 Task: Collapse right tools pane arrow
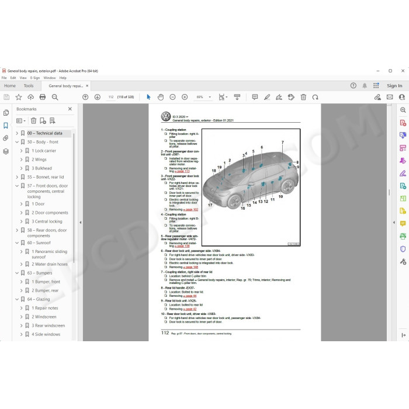click(x=394, y=223)
